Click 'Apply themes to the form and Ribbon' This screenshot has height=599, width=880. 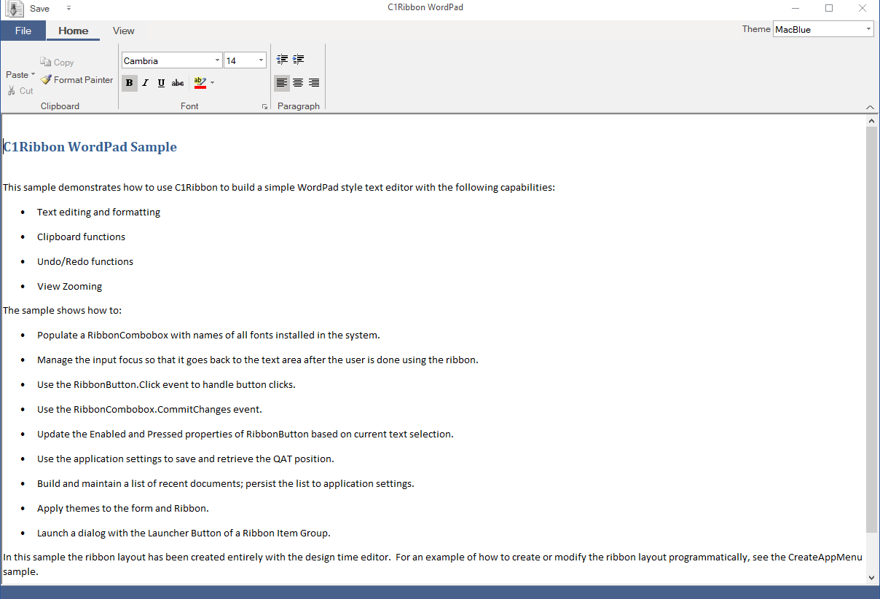[x=123, y=508]
